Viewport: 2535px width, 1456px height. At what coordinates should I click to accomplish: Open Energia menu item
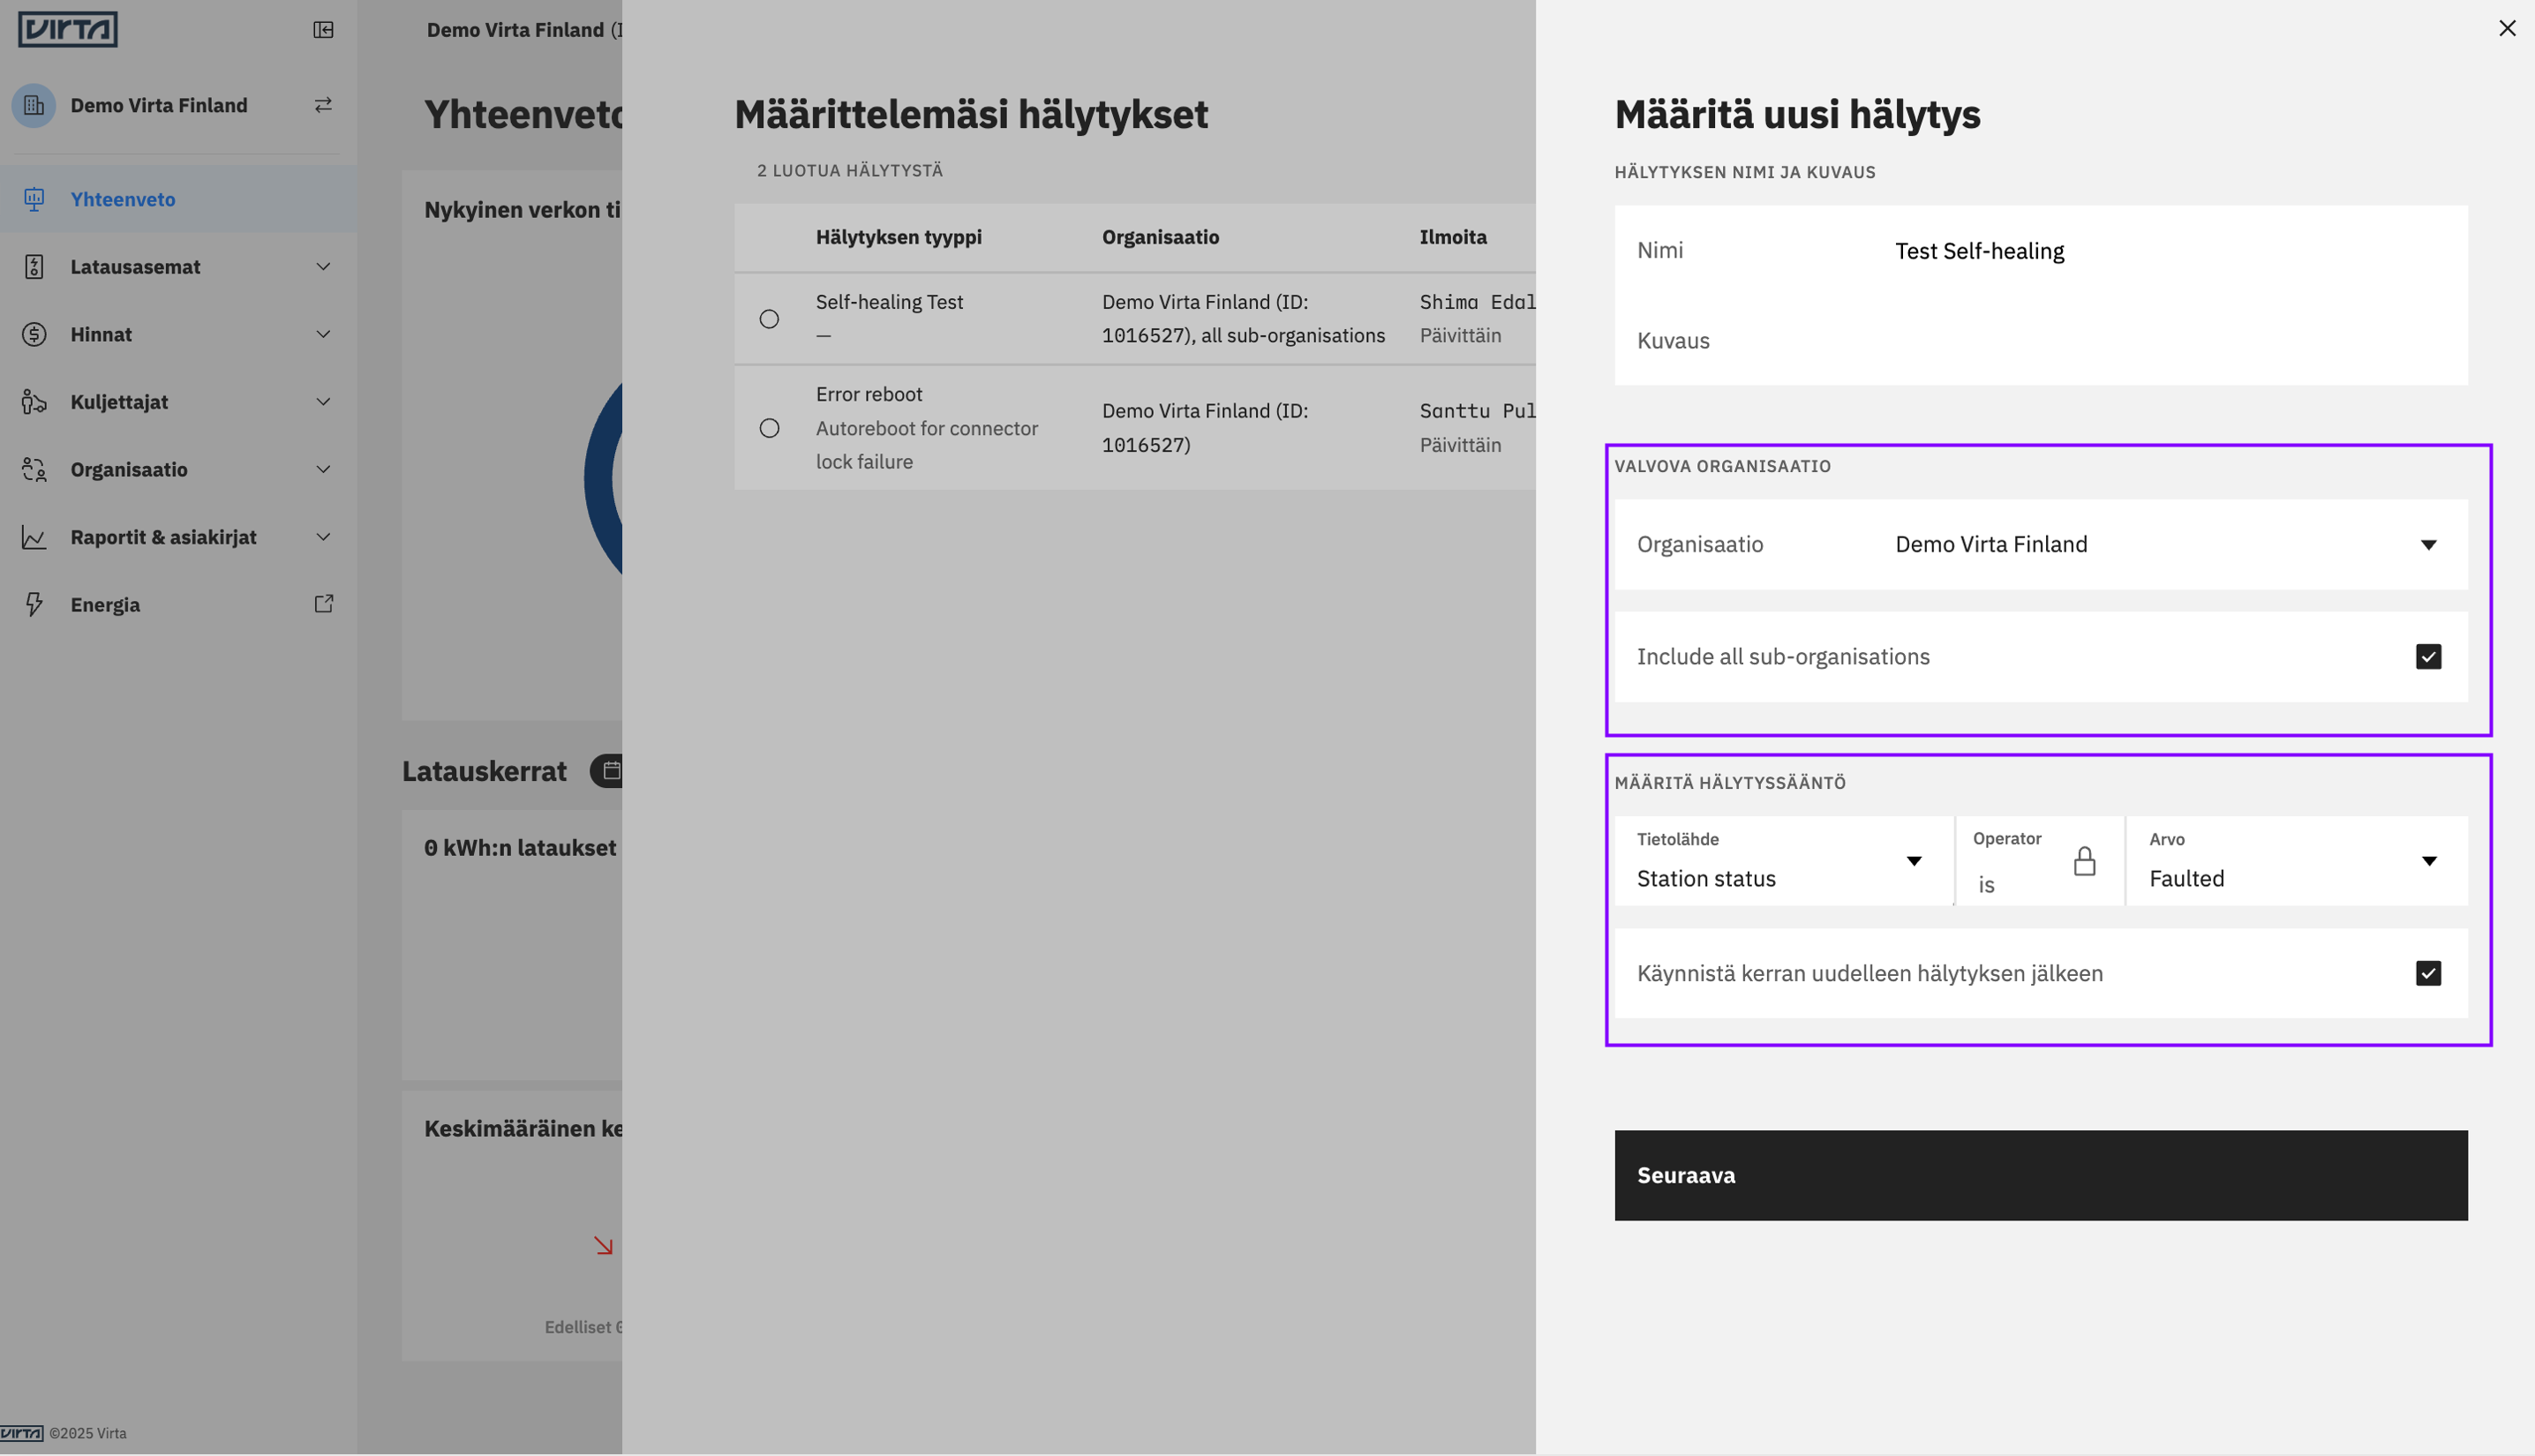click(x=178, y=604)
